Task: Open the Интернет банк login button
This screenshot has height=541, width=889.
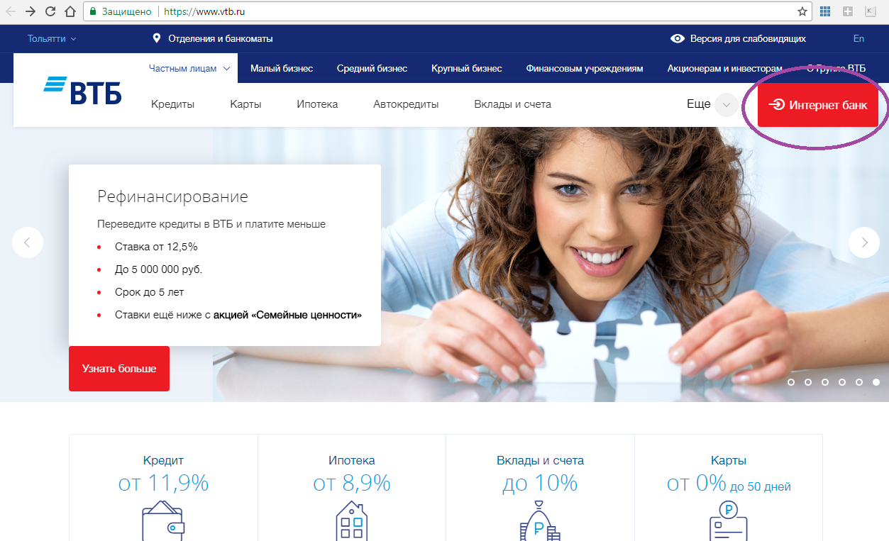Action: pyautogui.click(x=818, y=105)
